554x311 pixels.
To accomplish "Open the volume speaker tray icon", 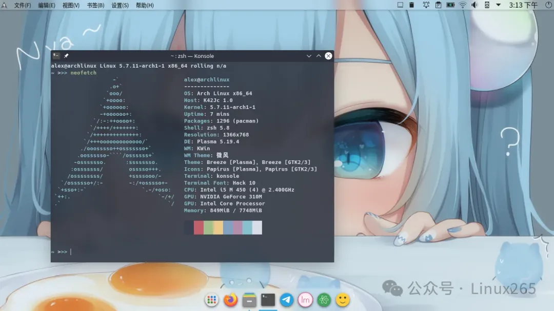I will [x=474, y=5].
